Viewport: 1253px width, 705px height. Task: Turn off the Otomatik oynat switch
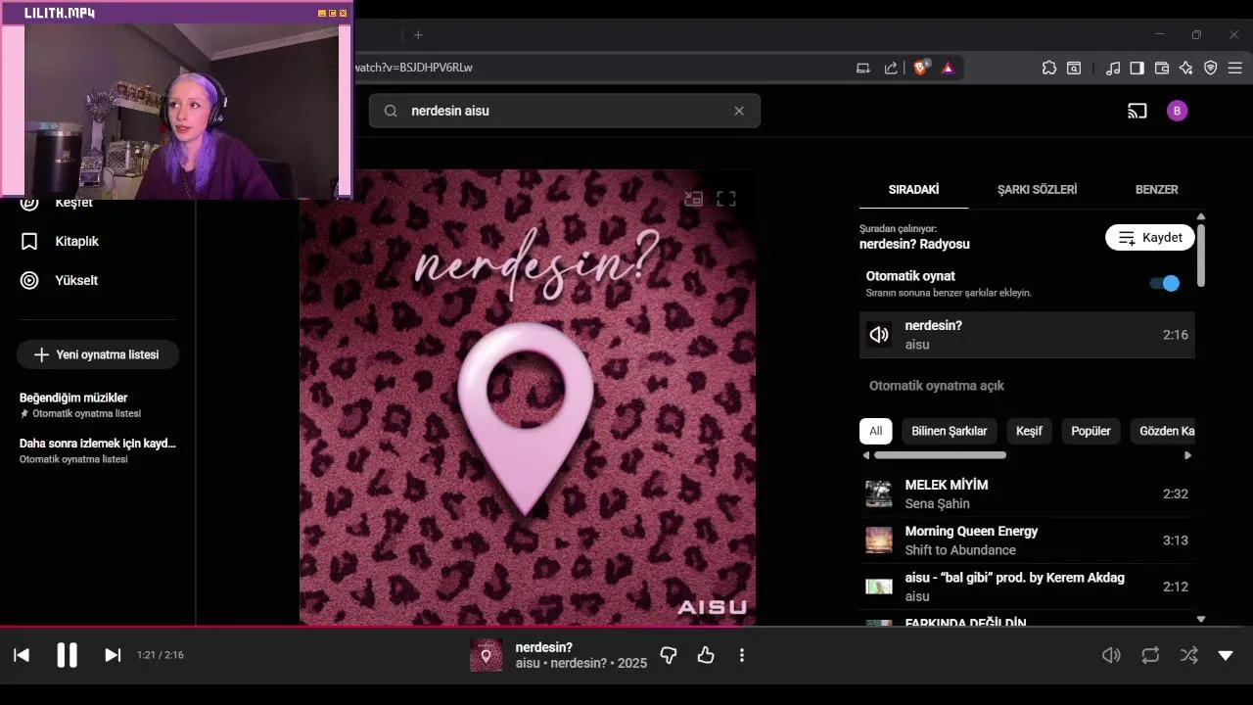[1165, 283]
